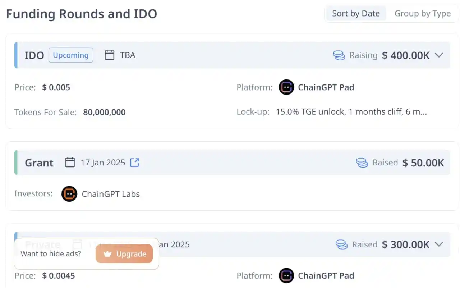Switch to Group by Type view
Viewport: 460px width, 288px height.
pos(423,14)
